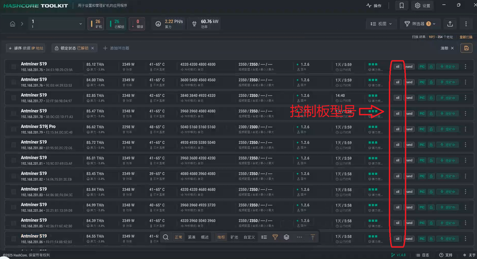
Task: Select the 自定义 custom tab
Action: [249, 237]
